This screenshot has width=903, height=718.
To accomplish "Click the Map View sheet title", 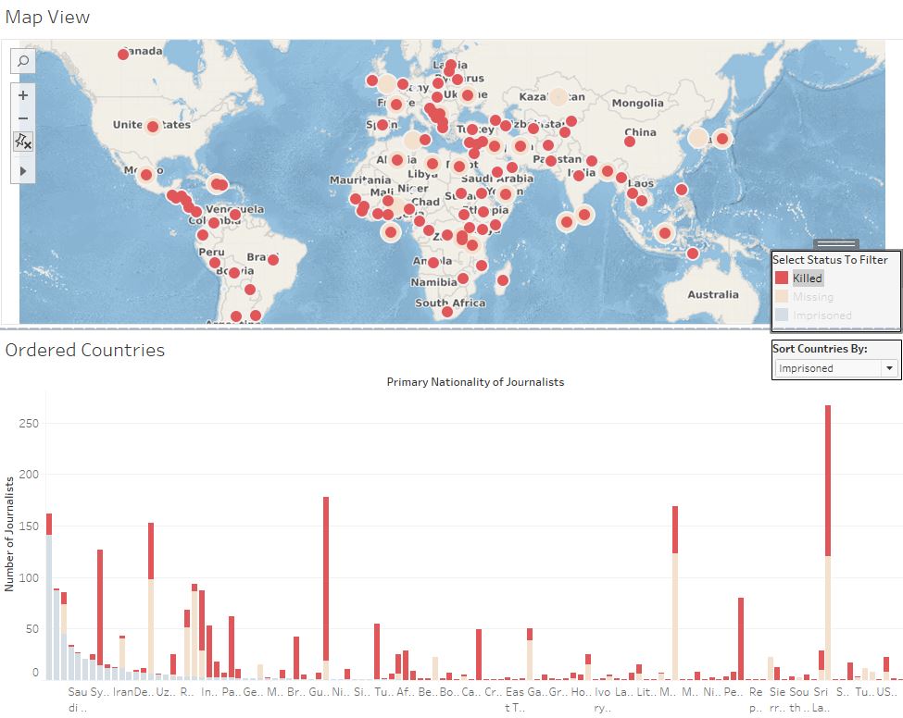I will (47, 16).
